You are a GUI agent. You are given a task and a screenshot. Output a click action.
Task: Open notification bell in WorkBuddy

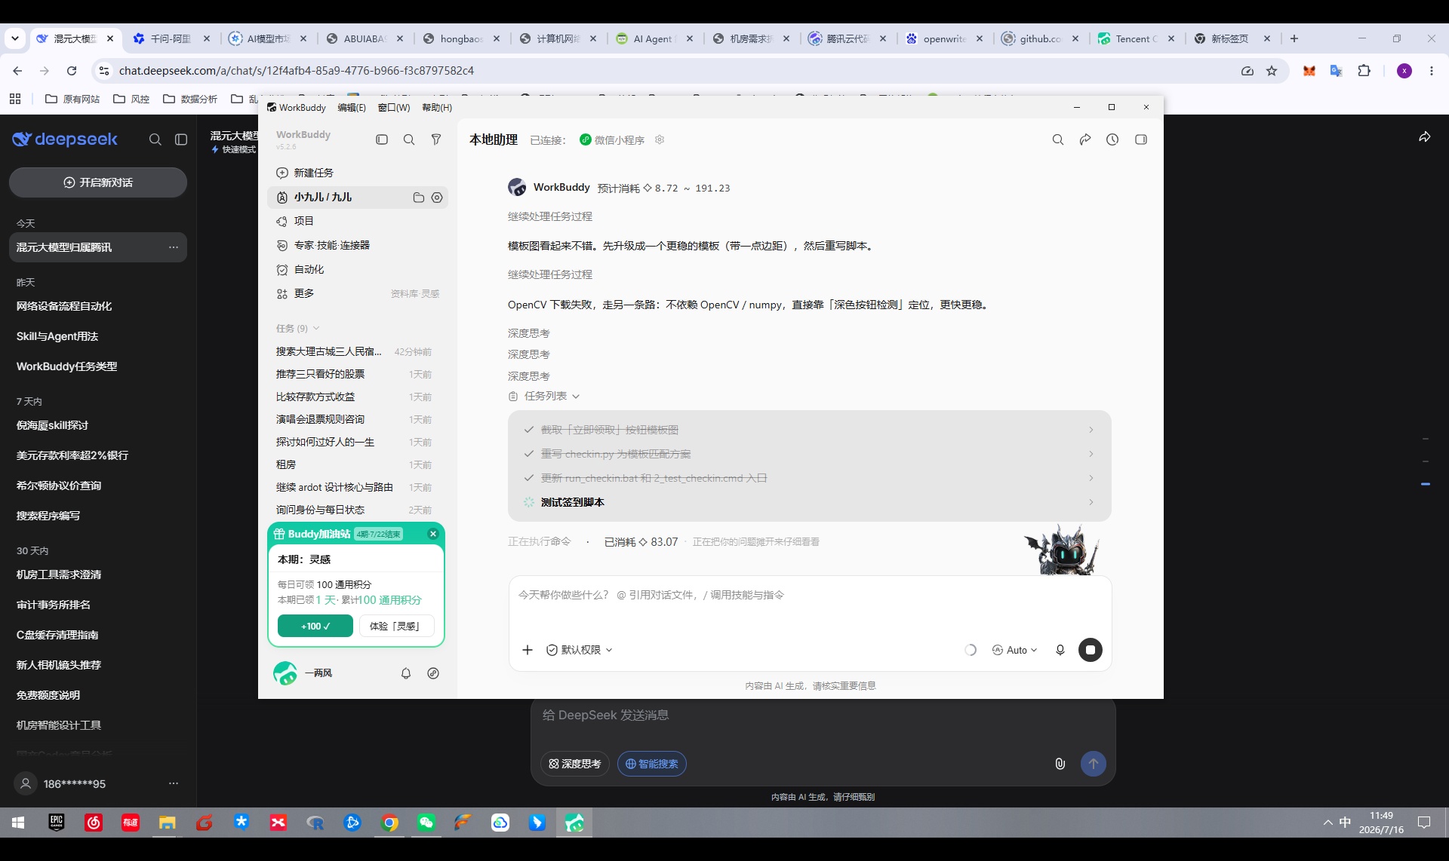click(406, 673)
